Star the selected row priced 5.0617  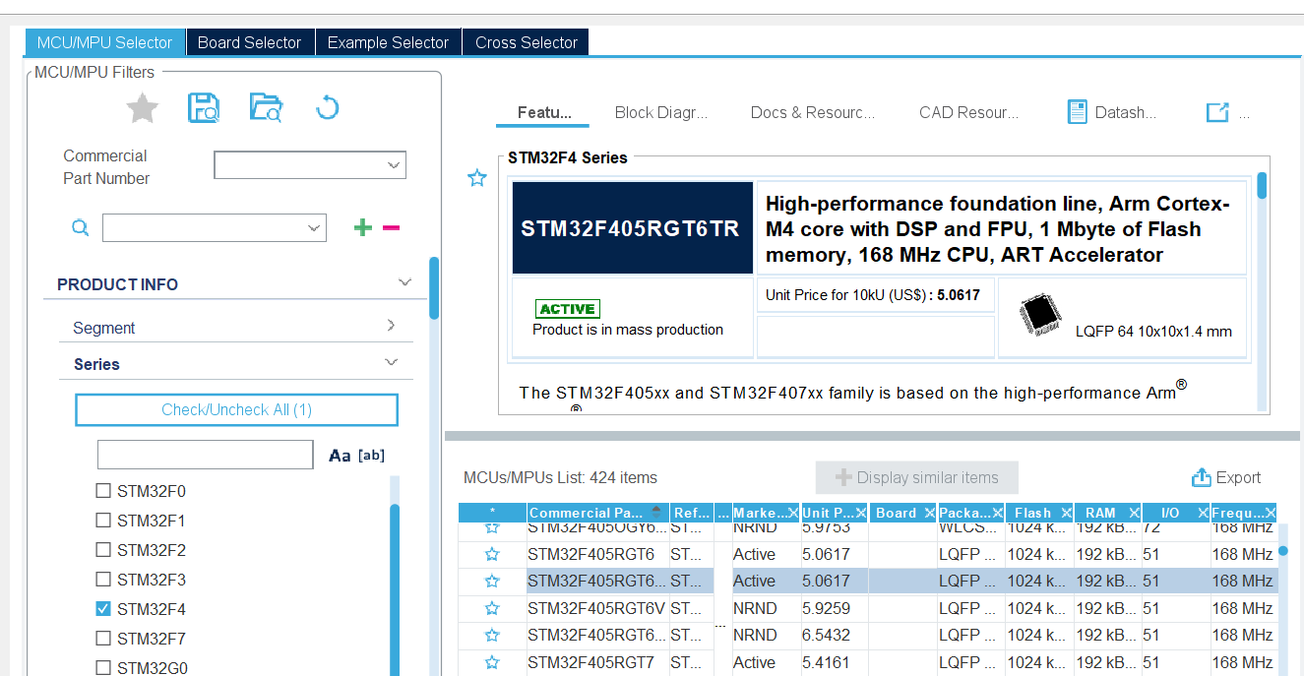click(x=492, y=581)
